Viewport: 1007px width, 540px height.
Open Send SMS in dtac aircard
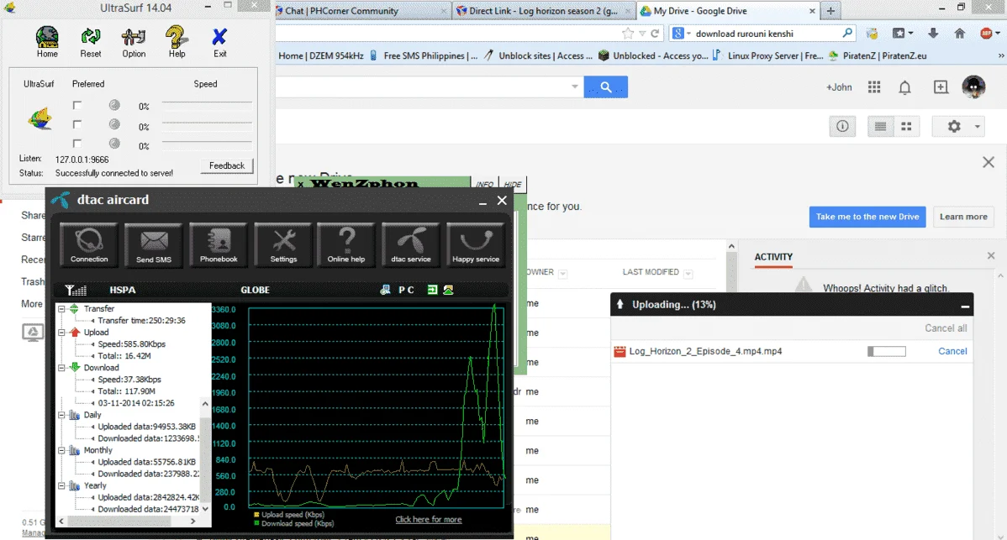tap(154, 244)
